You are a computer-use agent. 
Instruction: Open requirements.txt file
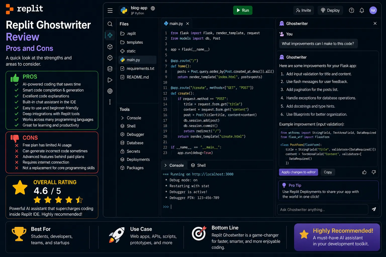click(x=137, y=69)
